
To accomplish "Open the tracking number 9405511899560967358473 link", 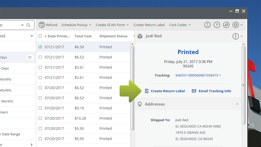I will coord(197,75).
